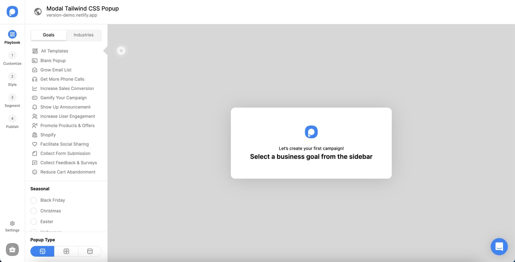Click the Increase Sales Conversion chart icon

click(35, 88)
